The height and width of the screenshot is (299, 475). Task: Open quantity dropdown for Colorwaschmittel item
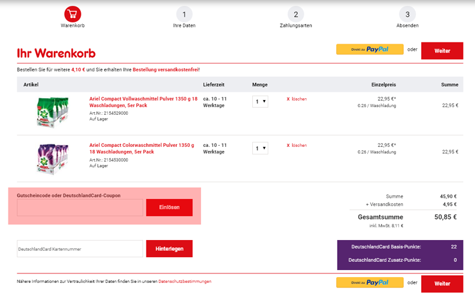coord(260,148)
